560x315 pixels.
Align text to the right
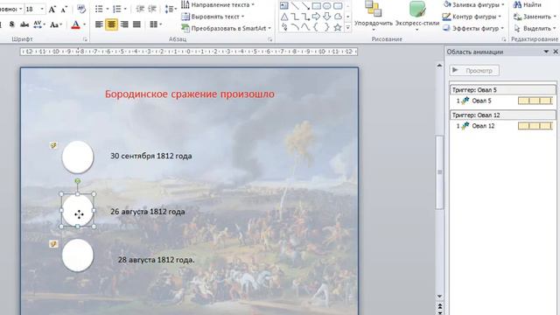click(124, 24)
